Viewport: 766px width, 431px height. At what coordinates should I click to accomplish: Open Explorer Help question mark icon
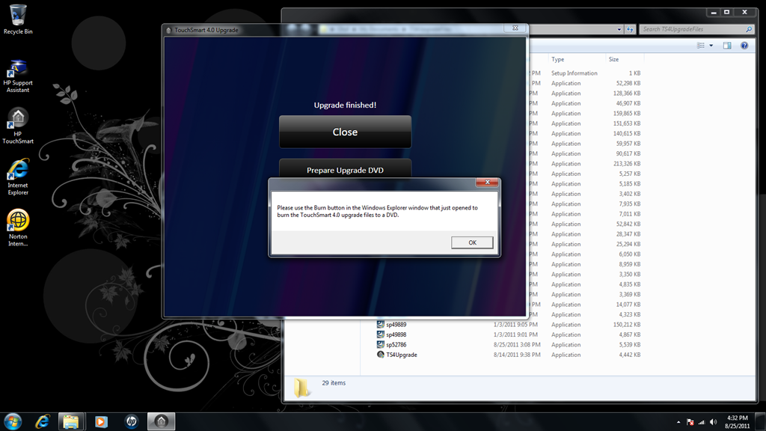click(x=744, y=46)
